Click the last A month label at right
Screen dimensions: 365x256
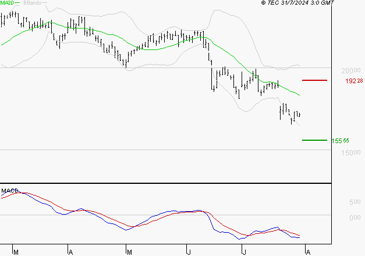tap(308, 253)
